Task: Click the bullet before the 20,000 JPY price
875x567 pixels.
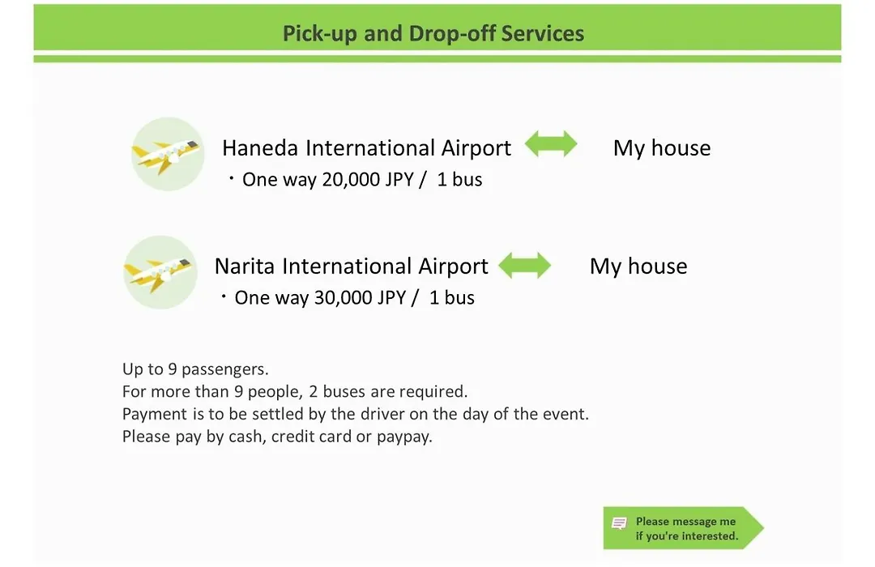Action: [231, 178]
